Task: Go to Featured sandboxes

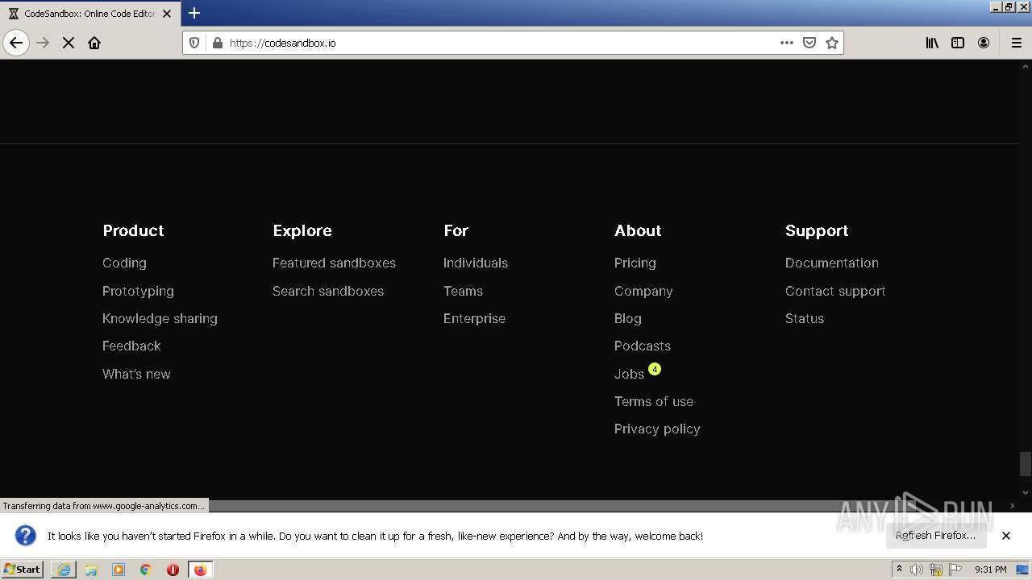Action: tap(334, 263)
